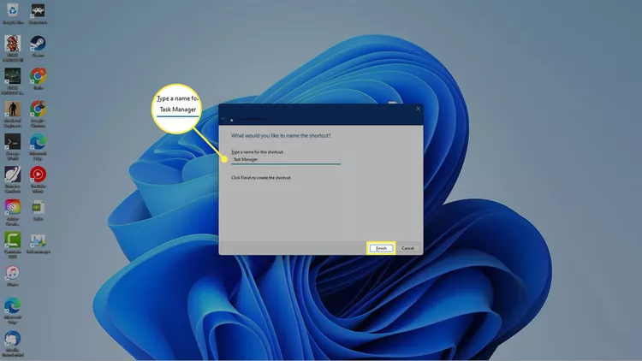Click the Finish button
Image resolution: width=642 pixels, height=361 pixels.
tap(381, 248)
